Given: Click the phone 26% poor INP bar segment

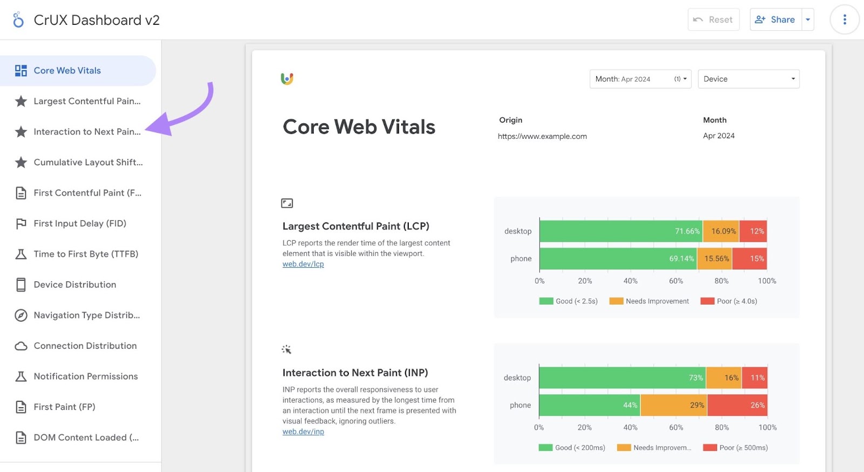Looking at the screenshot, I should [x=737, y=405].
